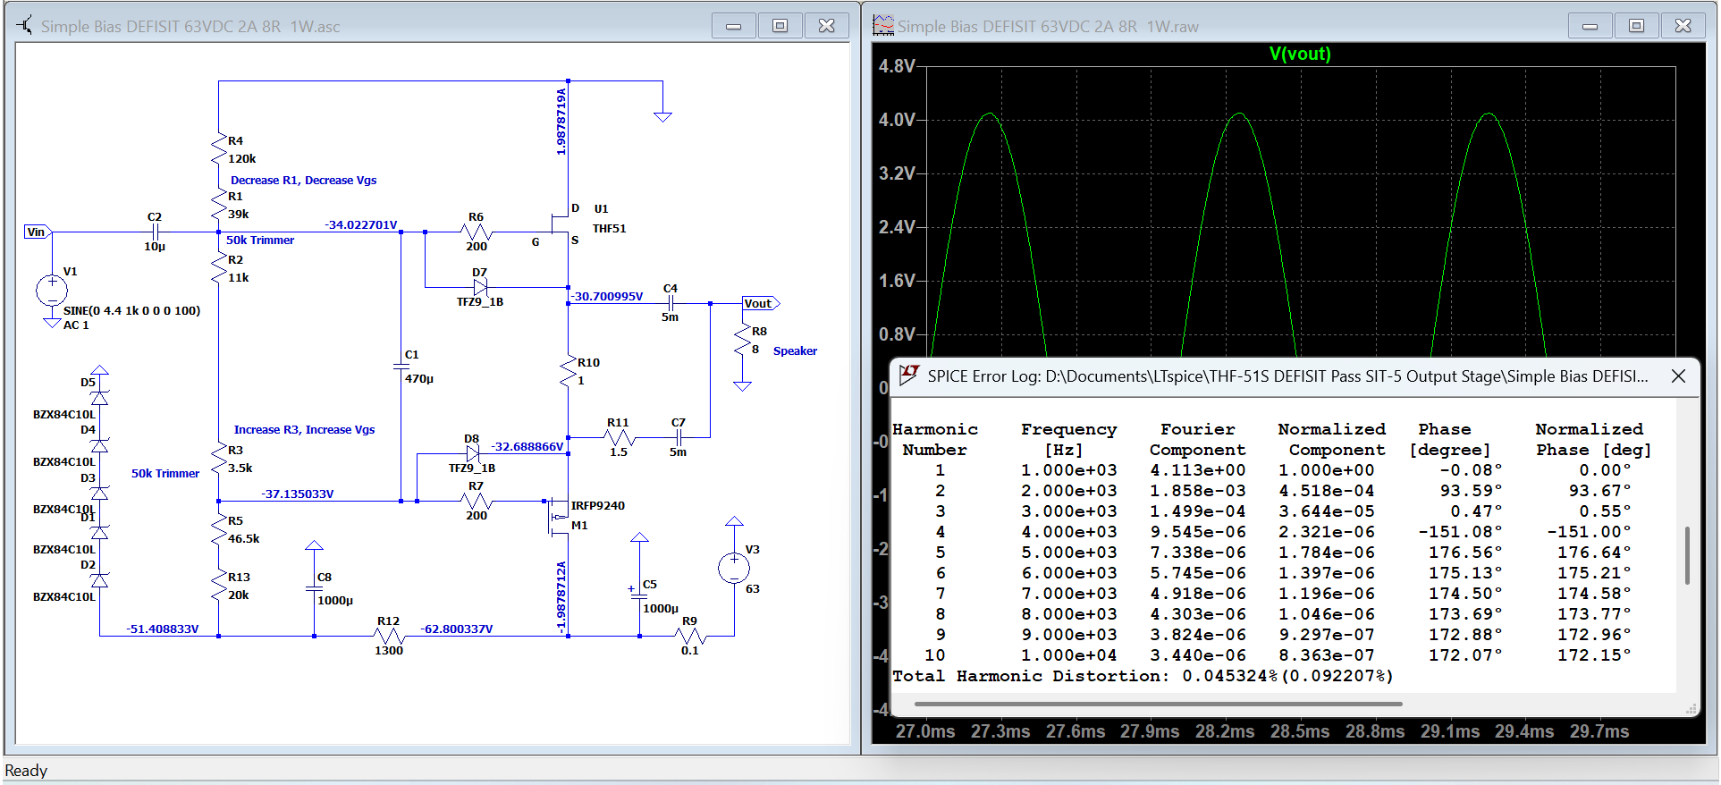Click the 'Speaker' comment text

click(x=795, y=350)
